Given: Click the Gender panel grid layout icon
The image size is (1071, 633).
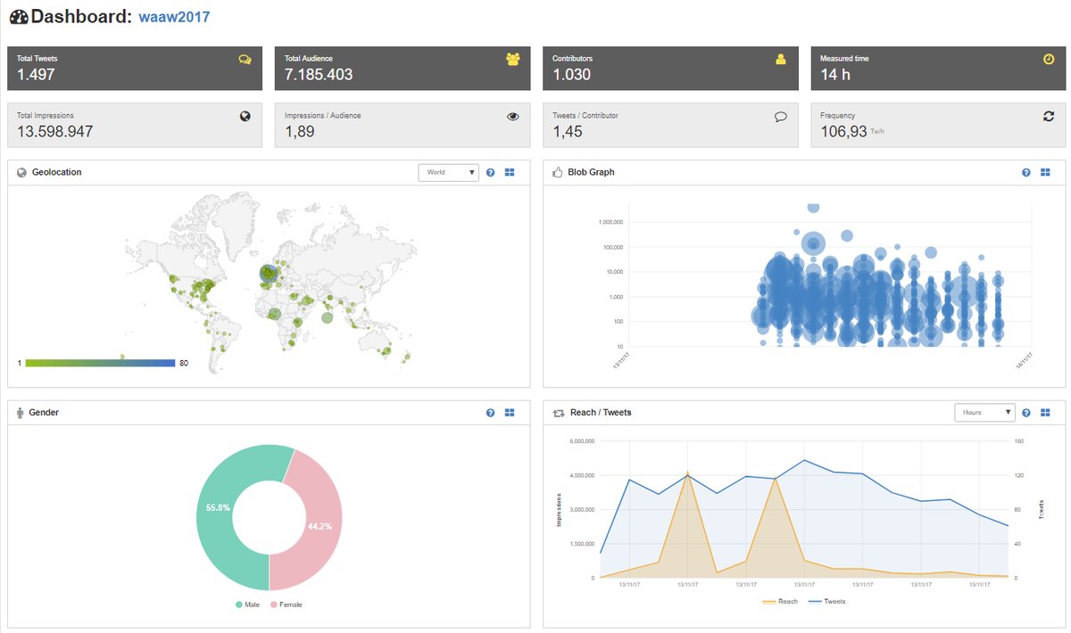Looking at the screenshot, I should pos(510,413).
